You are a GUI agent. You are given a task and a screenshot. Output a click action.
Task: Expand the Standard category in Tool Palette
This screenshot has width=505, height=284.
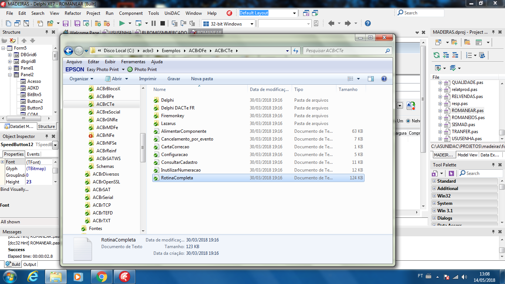pos(434,181)
